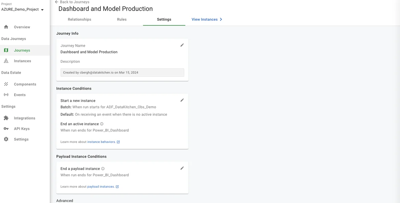This screenshot has width=400, height=203.
Task: Click the Integrations puzzle icon
Action: tap(6, 118)
